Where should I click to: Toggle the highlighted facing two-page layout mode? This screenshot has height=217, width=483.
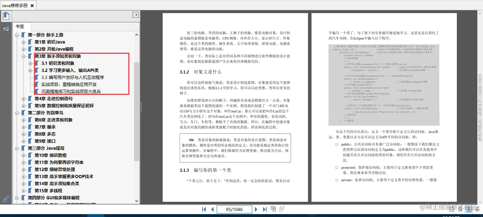click(x=469, y=210)
